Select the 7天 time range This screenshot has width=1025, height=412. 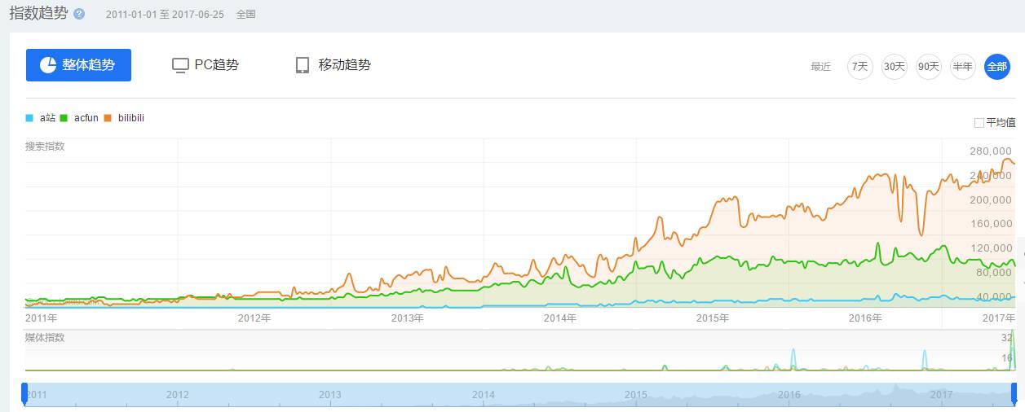tap(859, 67)
